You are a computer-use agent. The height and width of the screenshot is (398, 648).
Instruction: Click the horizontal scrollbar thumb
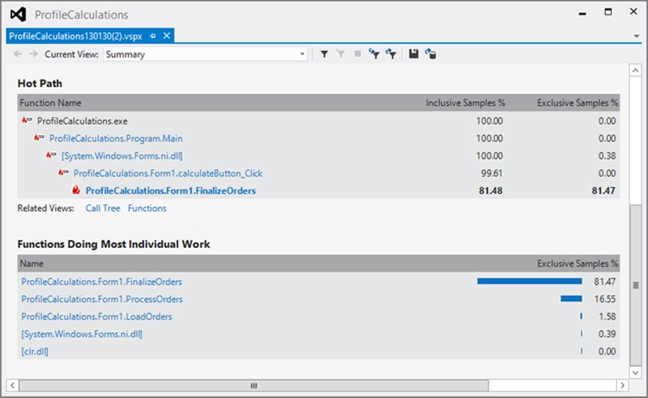click(x=254, y=386)
